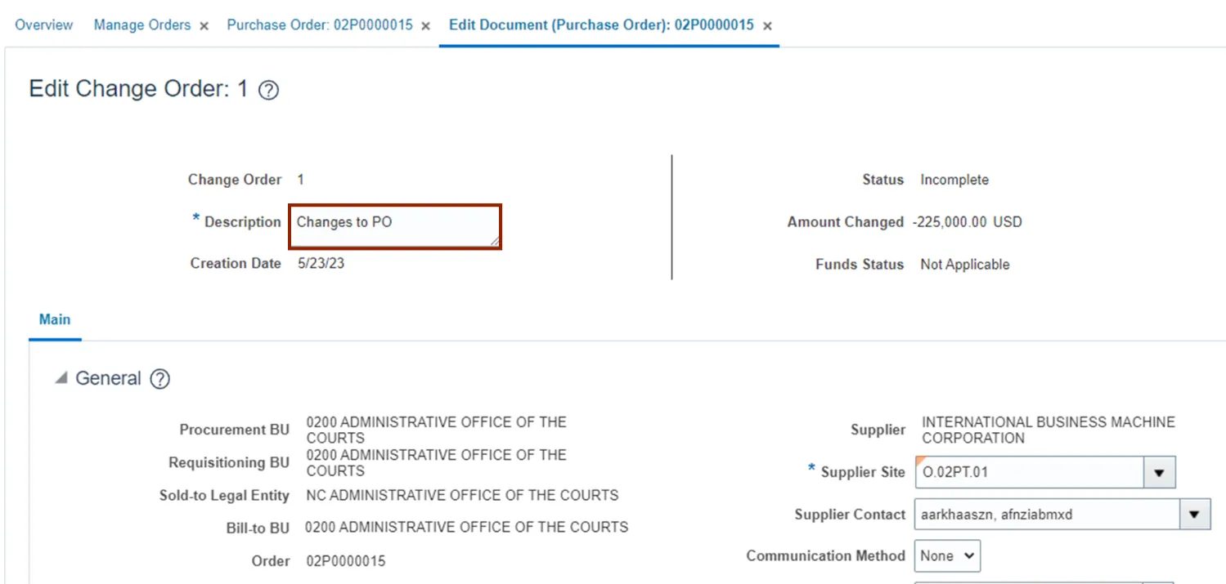Open the Communication Method dropdown

click(947, 556)
